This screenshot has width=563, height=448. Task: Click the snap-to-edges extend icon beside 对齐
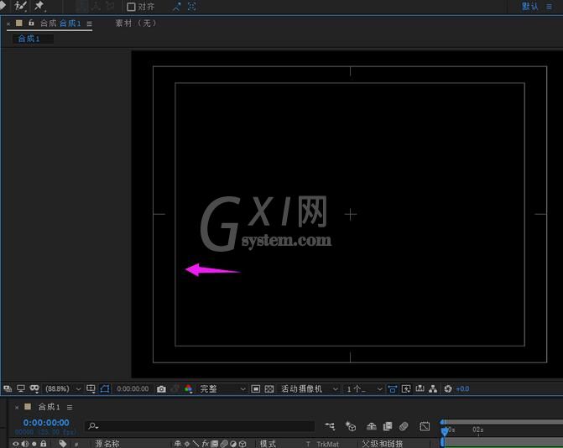177,7
